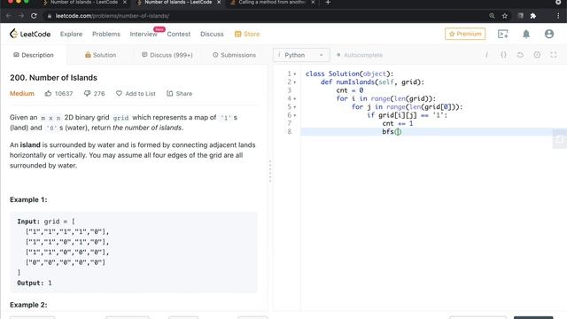Switch to the Description tab
The height and width of the screenshot is (319, 567).
[34, 55]
